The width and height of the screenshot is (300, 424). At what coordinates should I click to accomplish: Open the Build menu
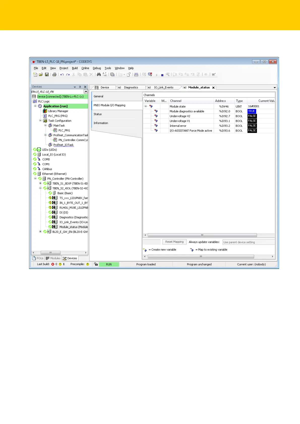click(75, 68)
